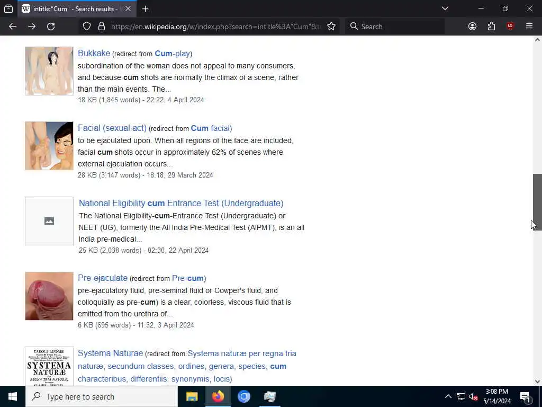The height and width of the screenshot is (407, 542).
Task: Bookmark this page with the star
Action: (331, 26)
